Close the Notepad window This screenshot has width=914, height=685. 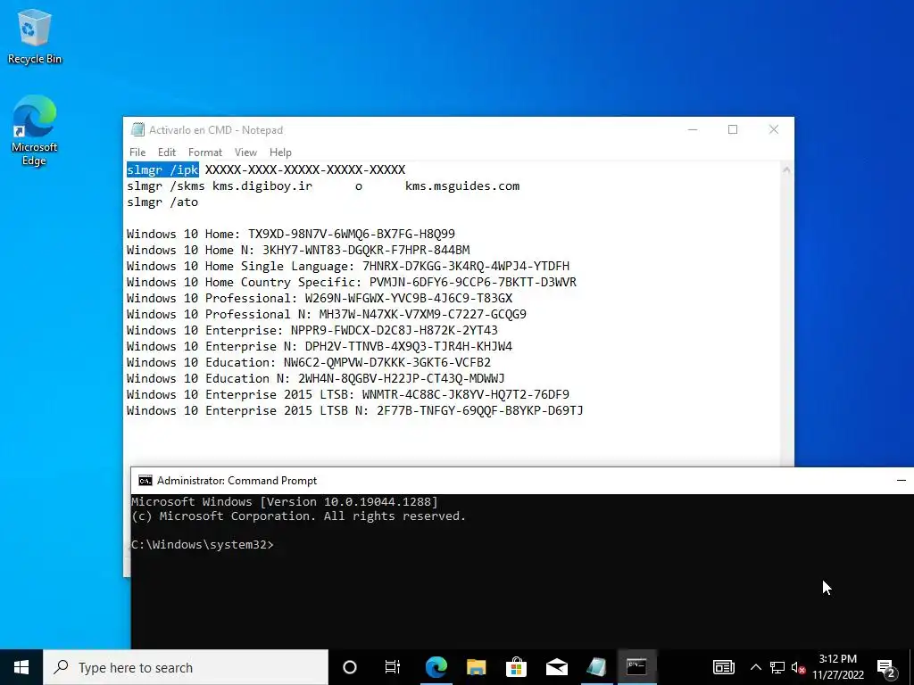[774, 129]
